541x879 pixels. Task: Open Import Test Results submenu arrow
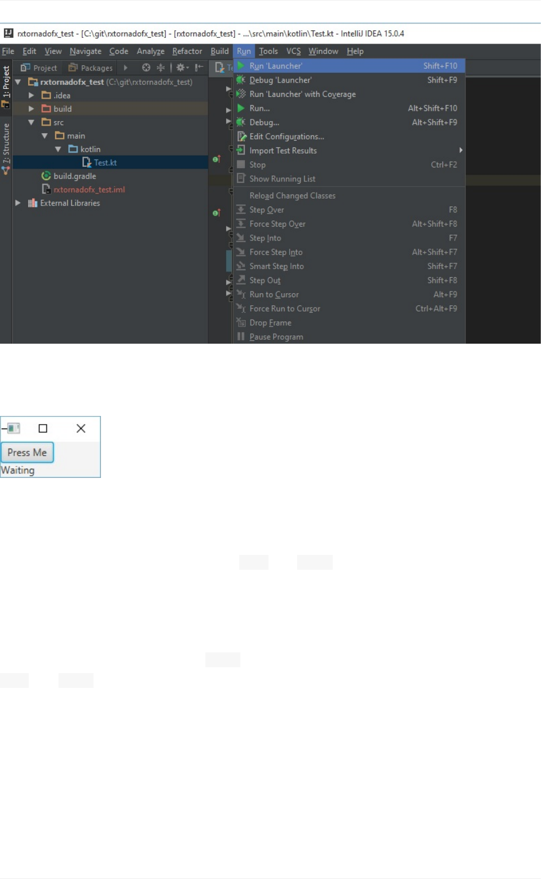tap(460, 150)
